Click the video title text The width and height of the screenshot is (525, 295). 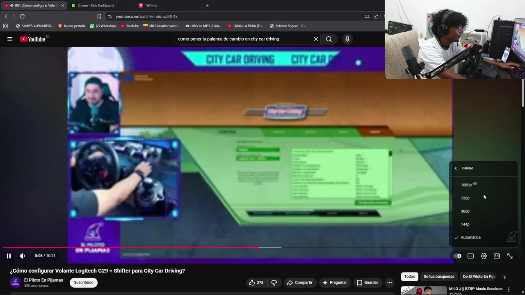(98, 271)
